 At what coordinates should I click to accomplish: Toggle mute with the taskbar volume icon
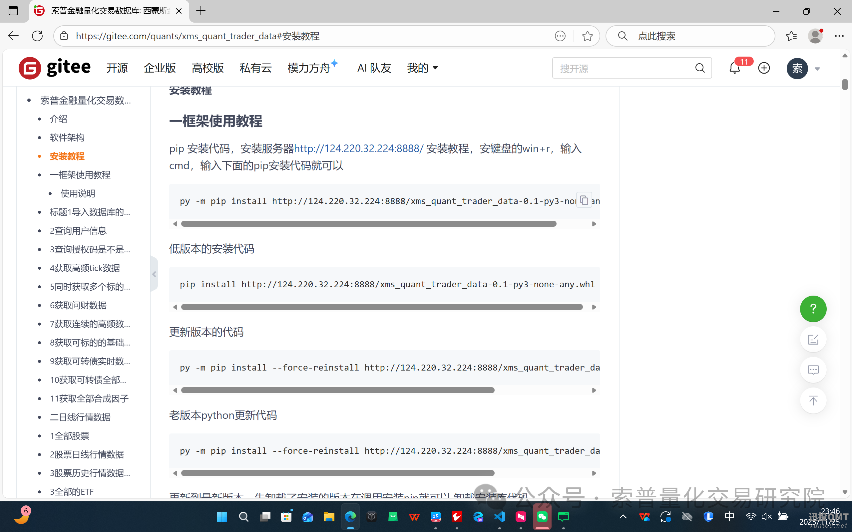pyautogui.click(x=766, y=516)
